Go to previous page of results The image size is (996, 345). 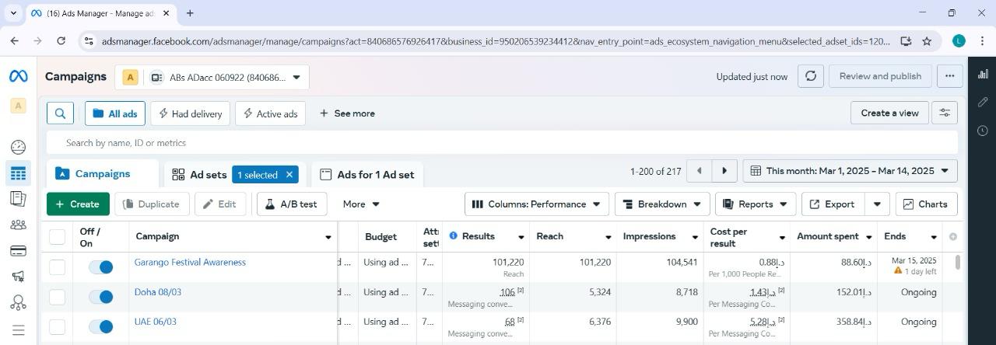[x=699, y=171]
